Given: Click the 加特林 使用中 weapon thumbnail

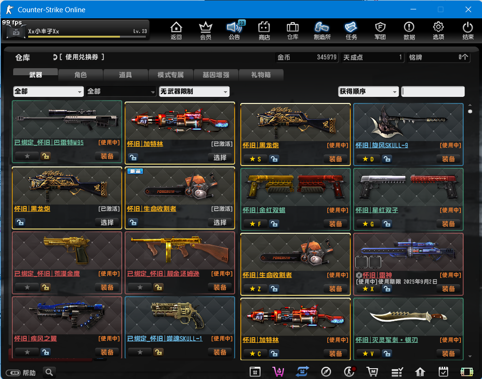Looking at the screenshot, I should (x=295, y=317).
